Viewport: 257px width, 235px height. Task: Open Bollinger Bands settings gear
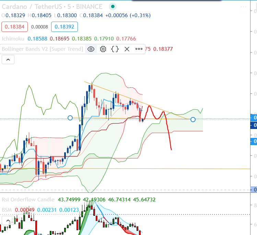pyautogui.click(x=103, y=49)
